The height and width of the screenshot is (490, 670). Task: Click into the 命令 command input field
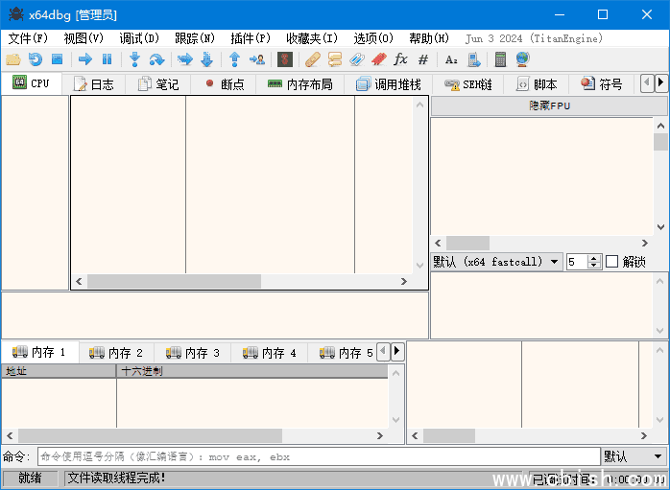coord(317,457)
